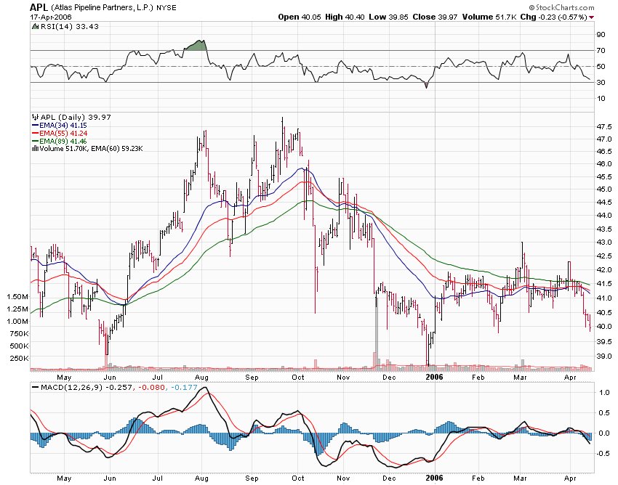Image resolution: width=618 pixels, height=485 pixels.
Task: Click the NYSE exchange label
Action: point(166,7)
